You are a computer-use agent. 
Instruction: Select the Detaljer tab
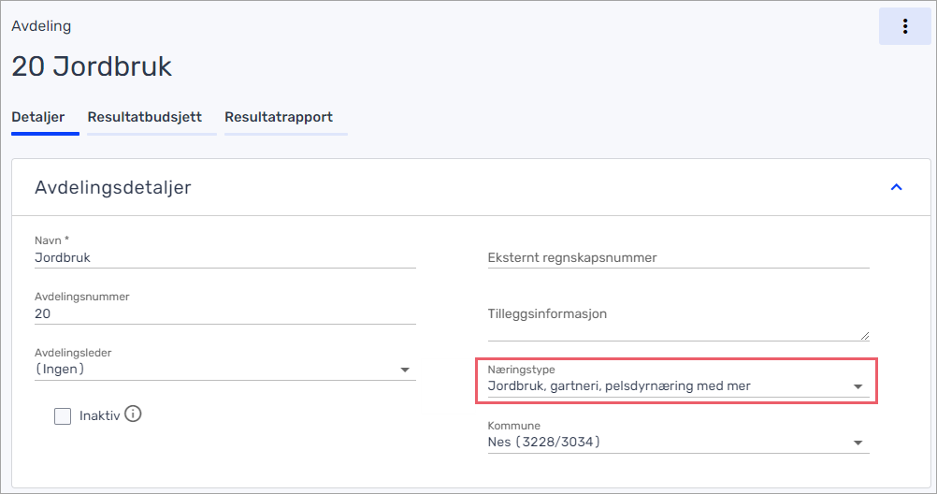[38, 117]
